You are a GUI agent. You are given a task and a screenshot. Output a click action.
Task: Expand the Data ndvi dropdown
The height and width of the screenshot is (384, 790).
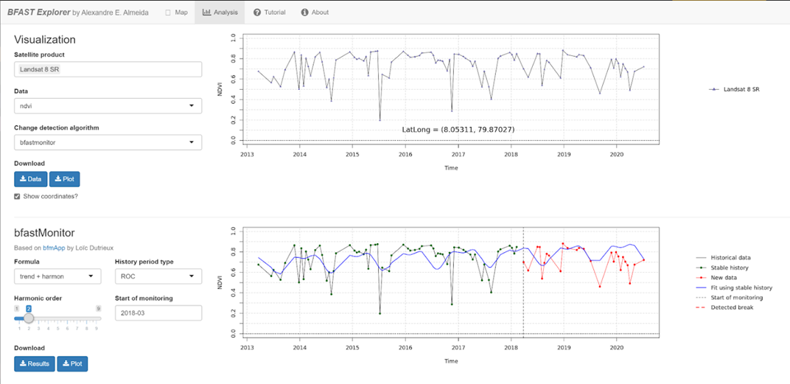(x=108, y=106)
